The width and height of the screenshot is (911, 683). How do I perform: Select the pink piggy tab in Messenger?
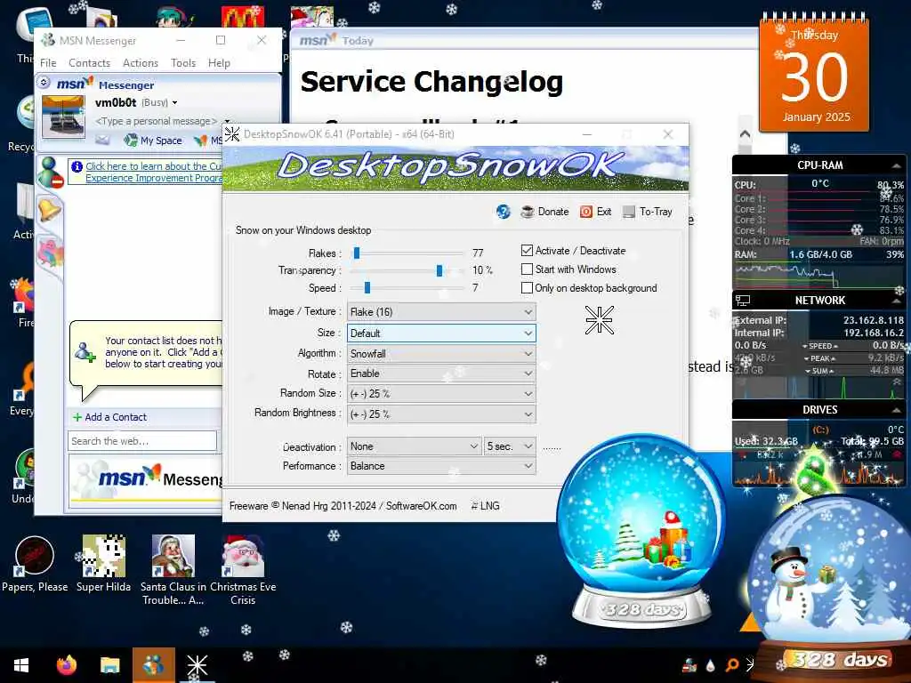(x=50, y=253)
